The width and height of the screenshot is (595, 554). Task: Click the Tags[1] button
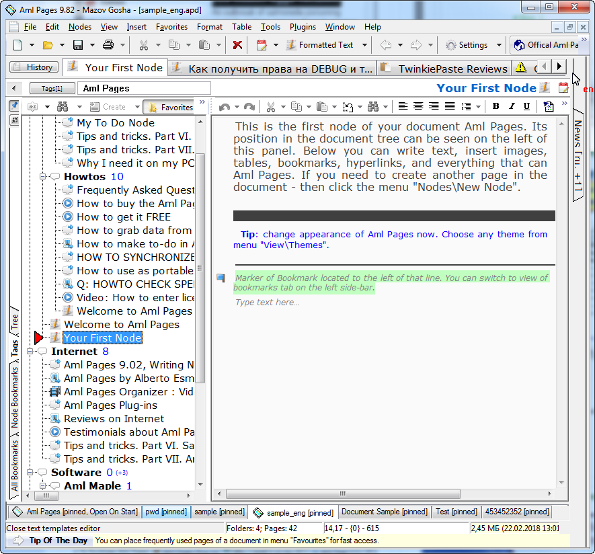[52, 89]
